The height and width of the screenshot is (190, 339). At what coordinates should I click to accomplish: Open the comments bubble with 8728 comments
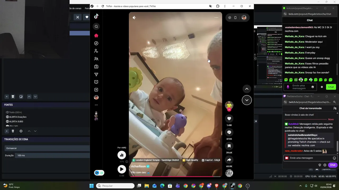[x=229, y=132]
